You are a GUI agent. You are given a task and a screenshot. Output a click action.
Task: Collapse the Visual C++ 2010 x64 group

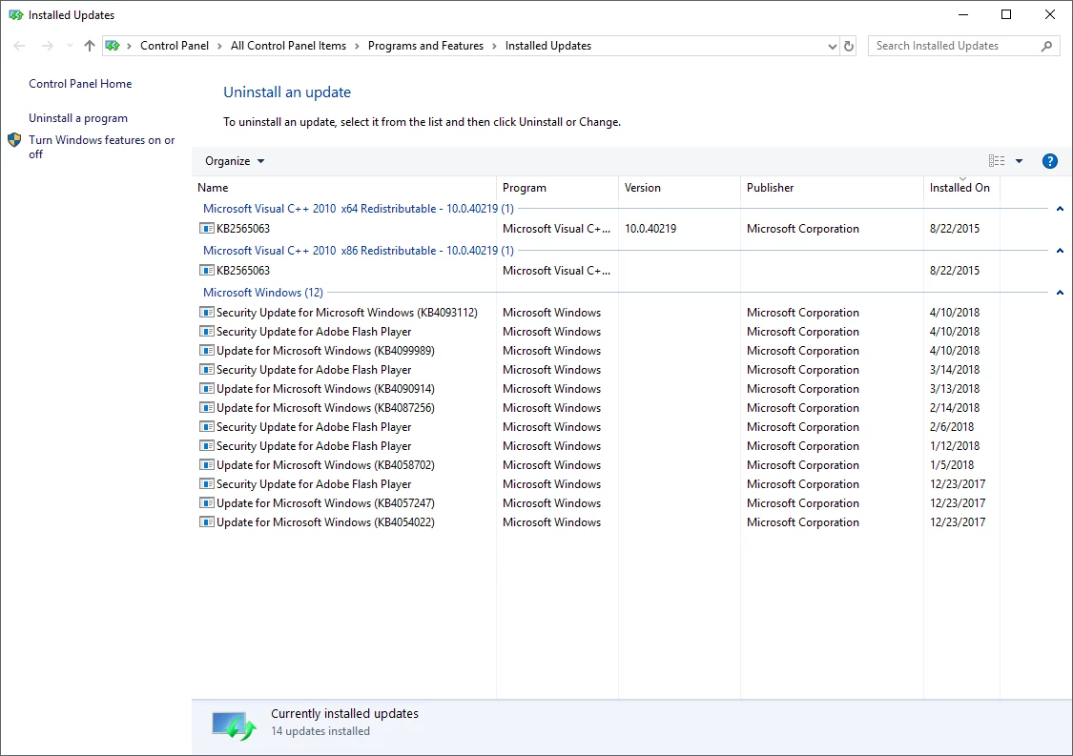[x=1060, y=209]
